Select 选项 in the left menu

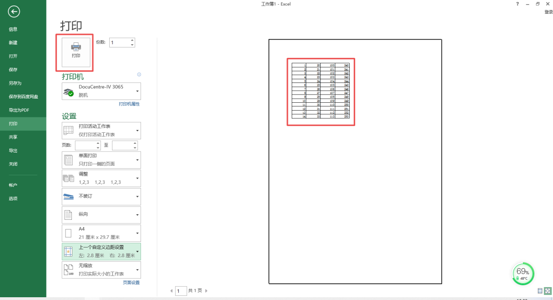click(x=13, y=199)
